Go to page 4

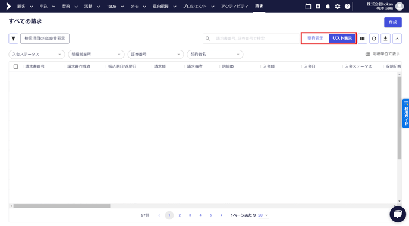(200, 215)
